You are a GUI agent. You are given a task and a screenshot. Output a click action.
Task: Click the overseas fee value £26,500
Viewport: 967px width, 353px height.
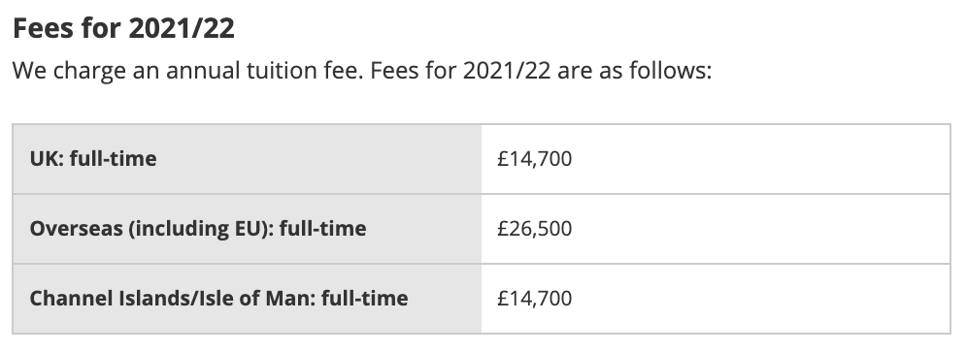(535, 229)
